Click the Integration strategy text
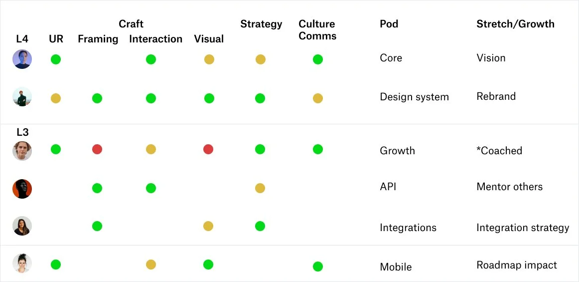The width and height of the screenshot is (579, 282). click(x=523, y=228)
